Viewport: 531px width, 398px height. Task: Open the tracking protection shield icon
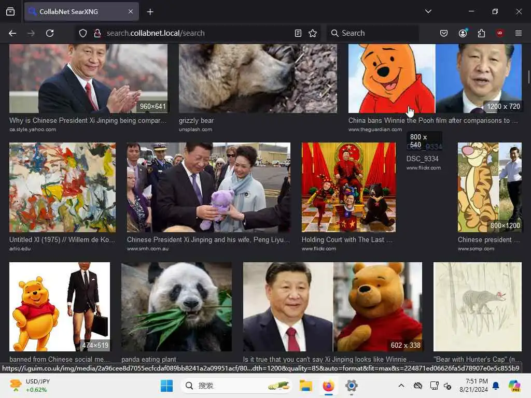click(x=83, y=33)
